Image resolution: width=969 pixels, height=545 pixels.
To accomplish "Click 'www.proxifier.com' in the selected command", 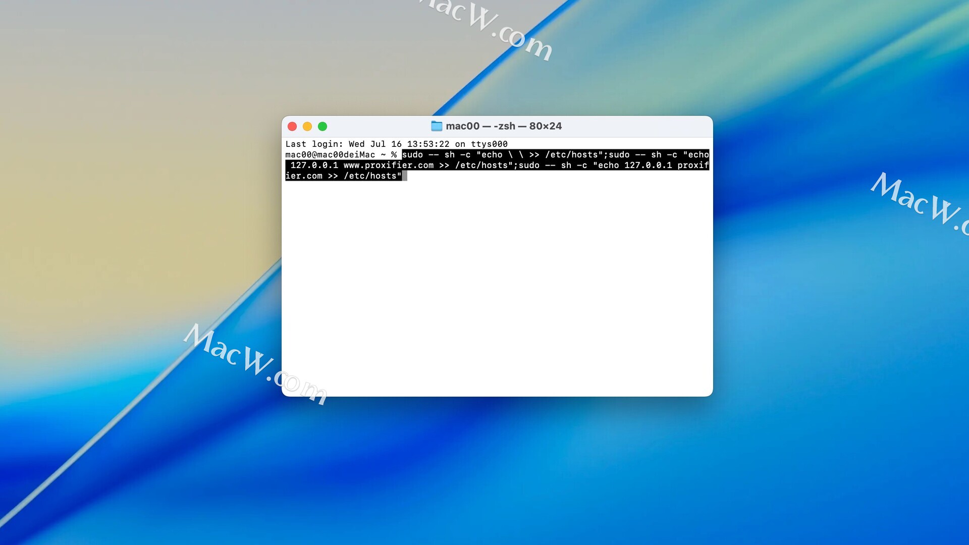I will [x=388, y=166].
